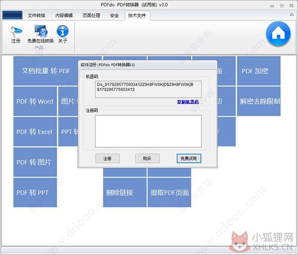Select the 解密去除限制 tile
The width and height of the screenshot is (298, 255).
pyautogui.click(x=259, y=101)
